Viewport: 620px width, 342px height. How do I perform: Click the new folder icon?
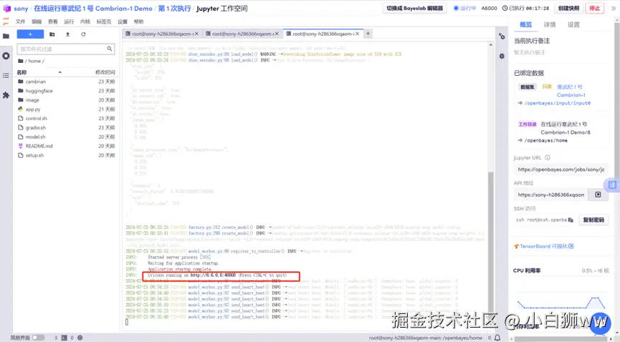pos(52,34)
